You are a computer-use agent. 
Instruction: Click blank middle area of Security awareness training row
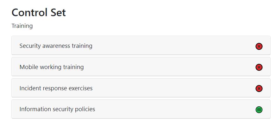(174, 46)
